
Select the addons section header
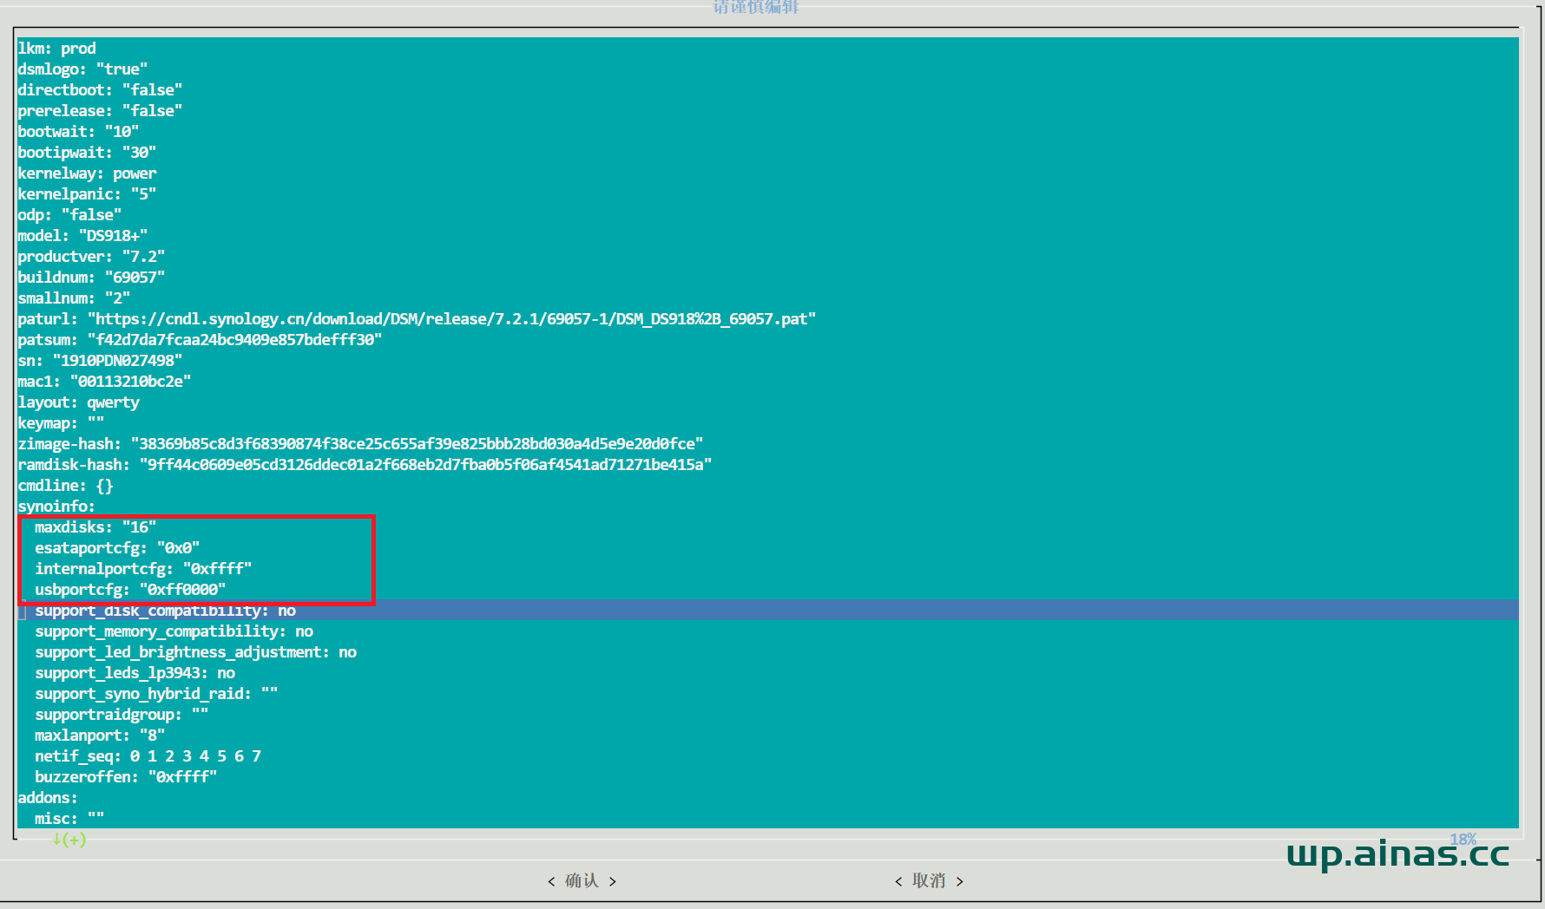(48, 798)
